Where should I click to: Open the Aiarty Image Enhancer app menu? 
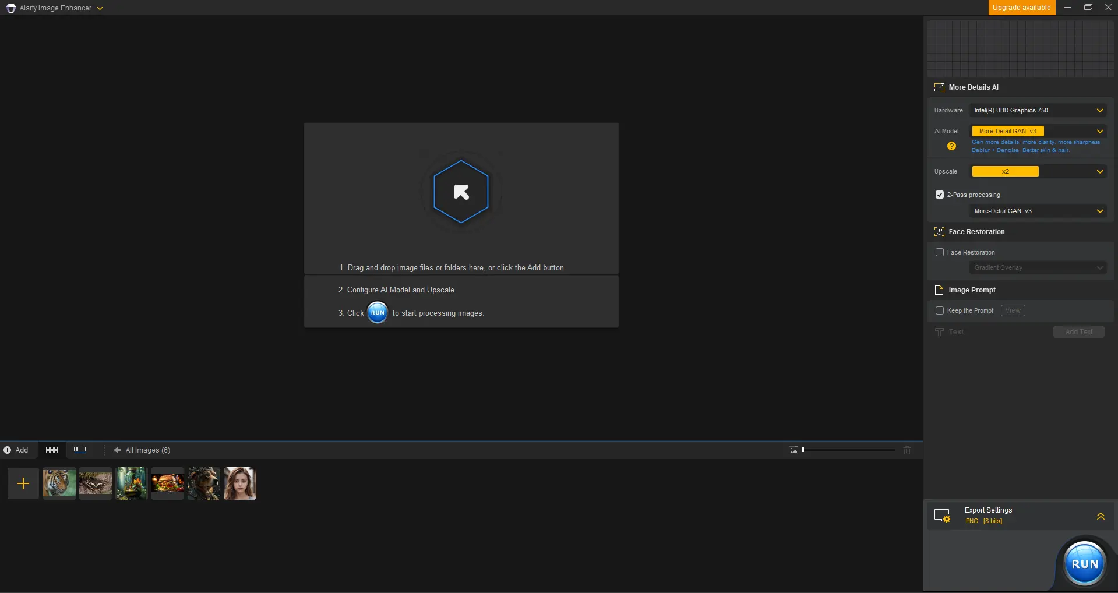(100, 8)
